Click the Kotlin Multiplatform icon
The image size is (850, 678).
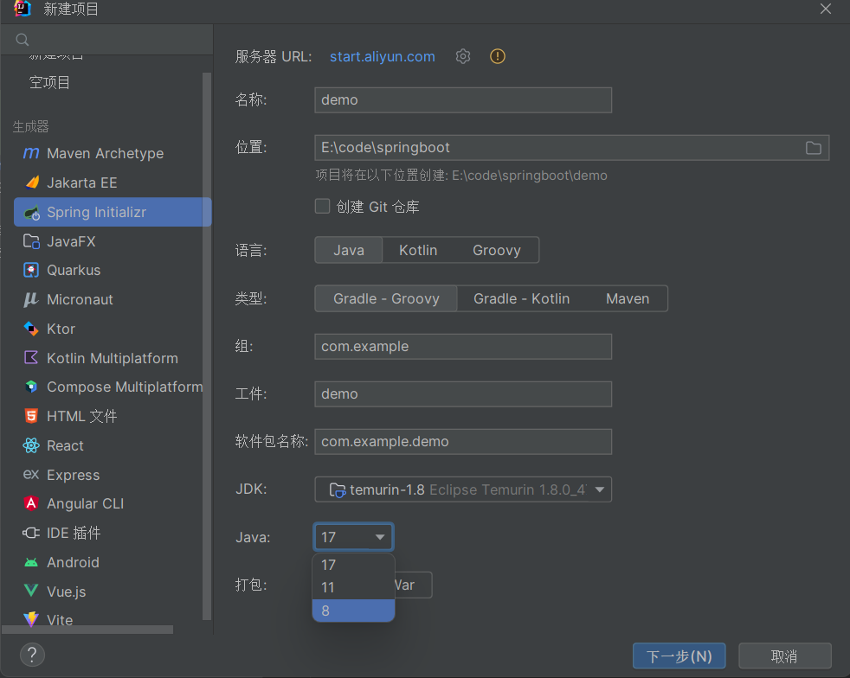31,357
